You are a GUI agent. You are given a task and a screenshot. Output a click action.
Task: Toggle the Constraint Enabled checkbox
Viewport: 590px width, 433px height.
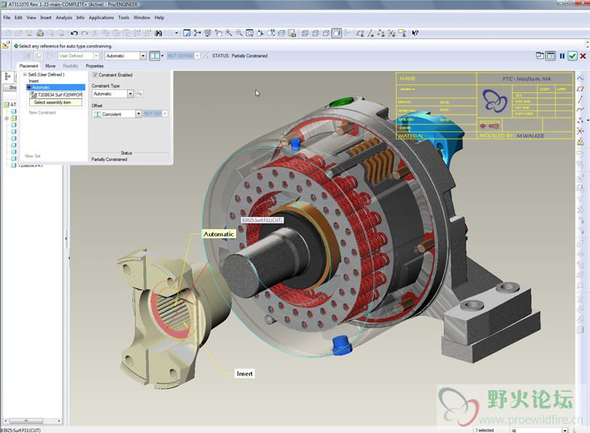click(94, 75)
